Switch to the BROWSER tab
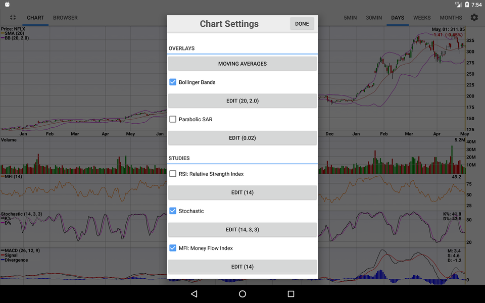 [x=65, y=18]
